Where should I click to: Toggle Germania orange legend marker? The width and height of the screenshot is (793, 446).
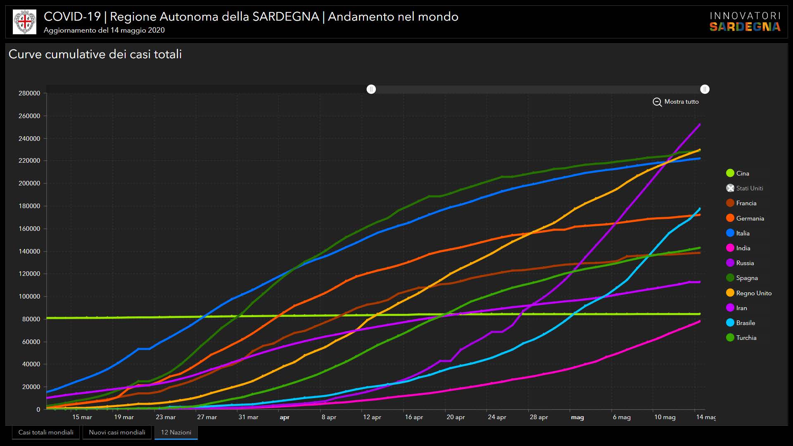730,218
